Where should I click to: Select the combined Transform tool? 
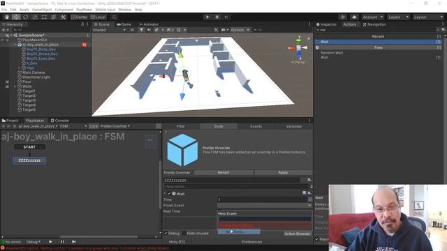(54, 17)
